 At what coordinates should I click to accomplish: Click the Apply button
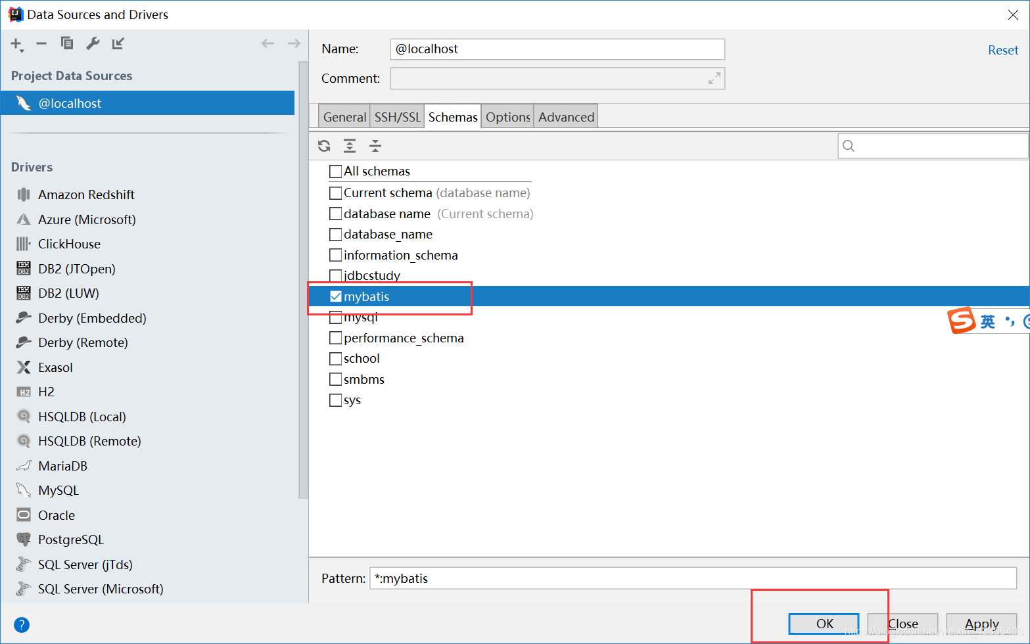[981, 624]
